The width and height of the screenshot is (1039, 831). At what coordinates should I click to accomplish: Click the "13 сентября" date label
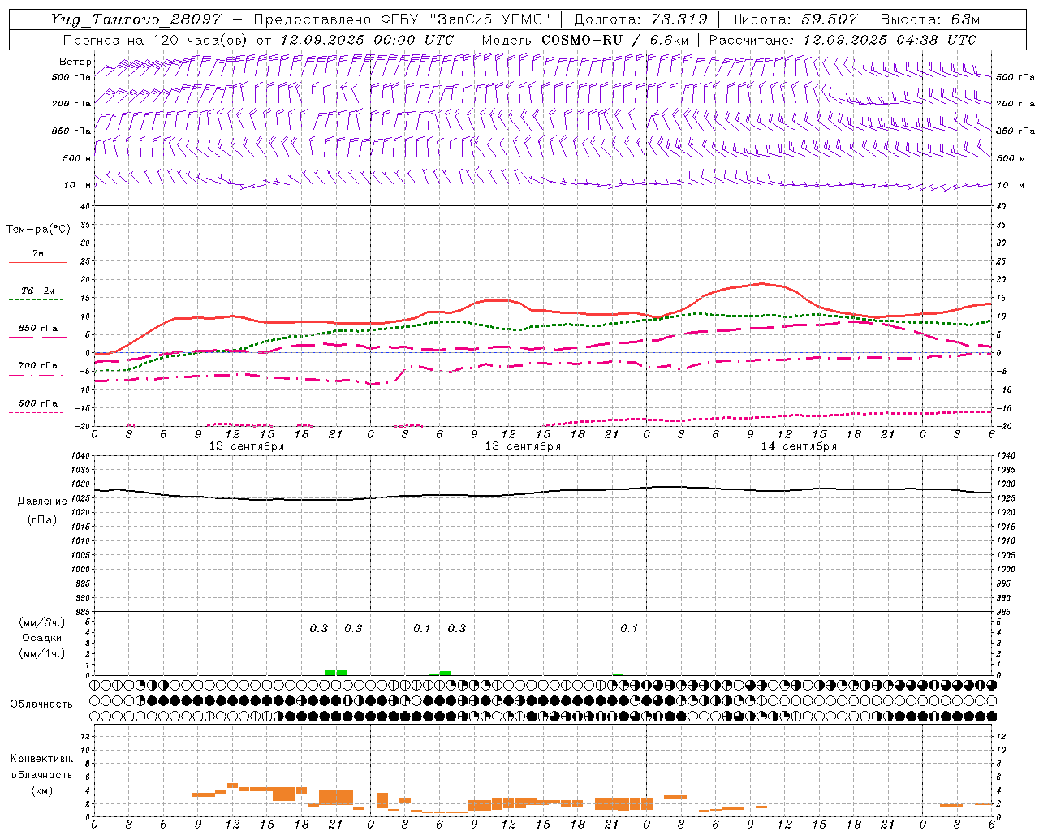click(x=523, y=446)
